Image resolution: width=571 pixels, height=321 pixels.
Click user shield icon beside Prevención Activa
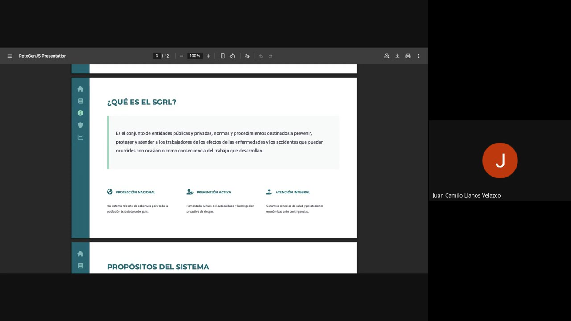190,192
